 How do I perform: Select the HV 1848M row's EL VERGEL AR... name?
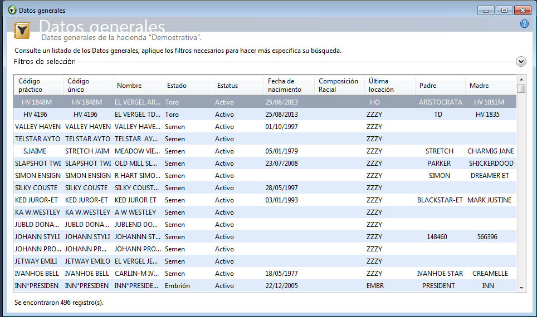(138, 102)
